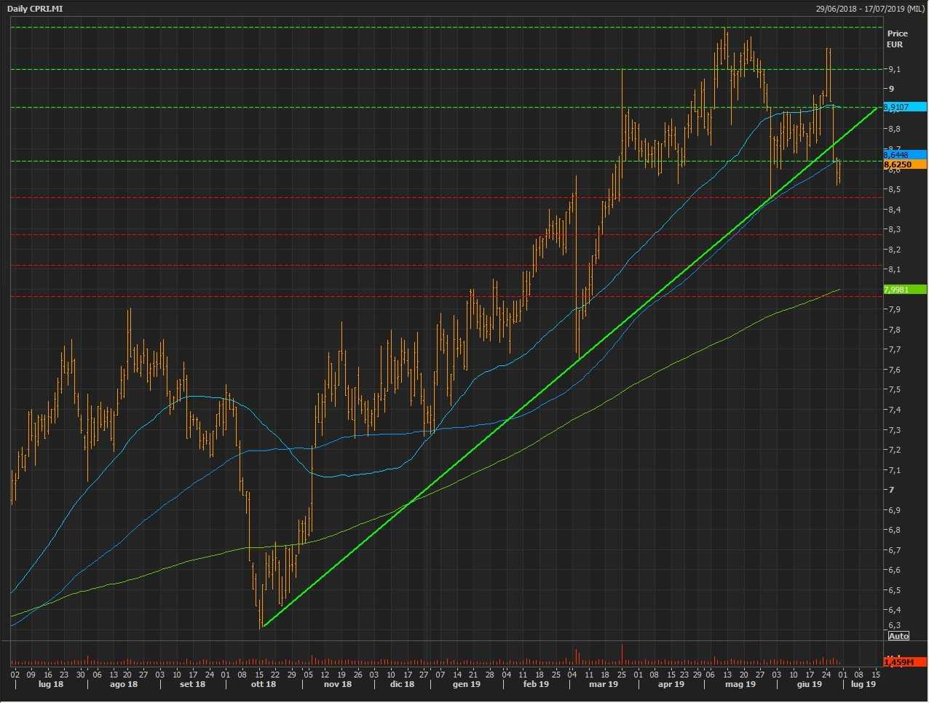Click the 6,5 price axis label

pos(893,590)
